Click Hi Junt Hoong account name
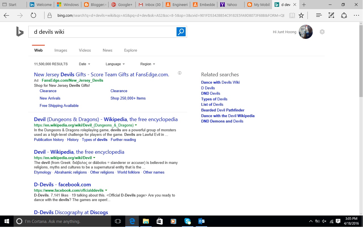 (285, 32)
